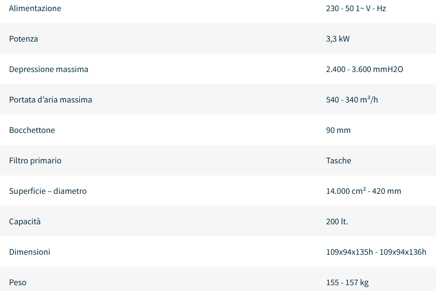Click the Filtro primario label
This screenshot has width=436, height=291.
(35, 161)
